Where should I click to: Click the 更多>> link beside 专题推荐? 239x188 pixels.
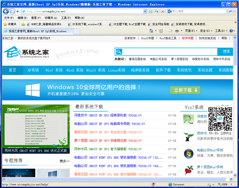tap(65, 161)
